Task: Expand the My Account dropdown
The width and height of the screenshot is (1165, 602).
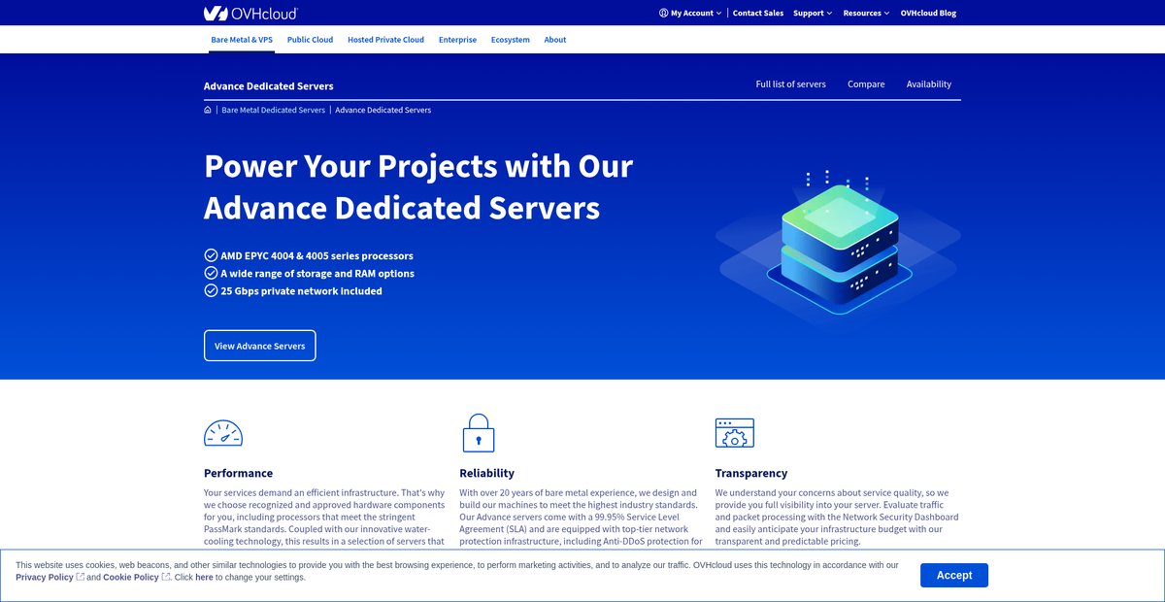Action: [x=690, y=14]
